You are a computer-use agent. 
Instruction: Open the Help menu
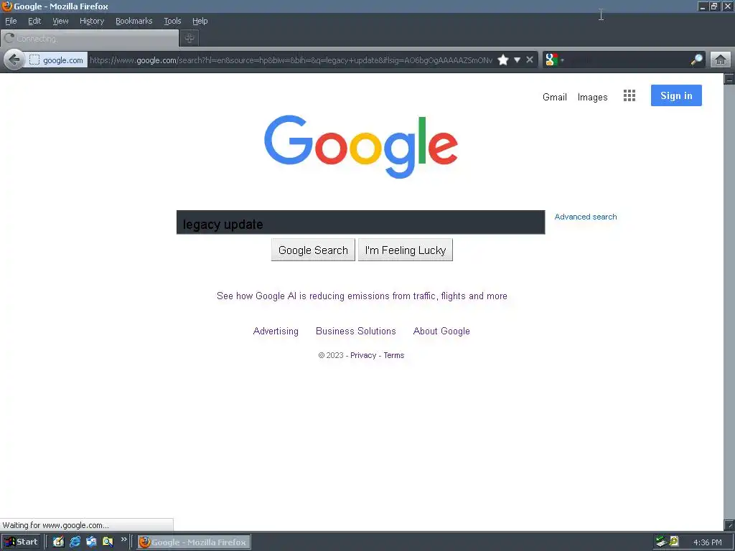[x=200, y=21]
